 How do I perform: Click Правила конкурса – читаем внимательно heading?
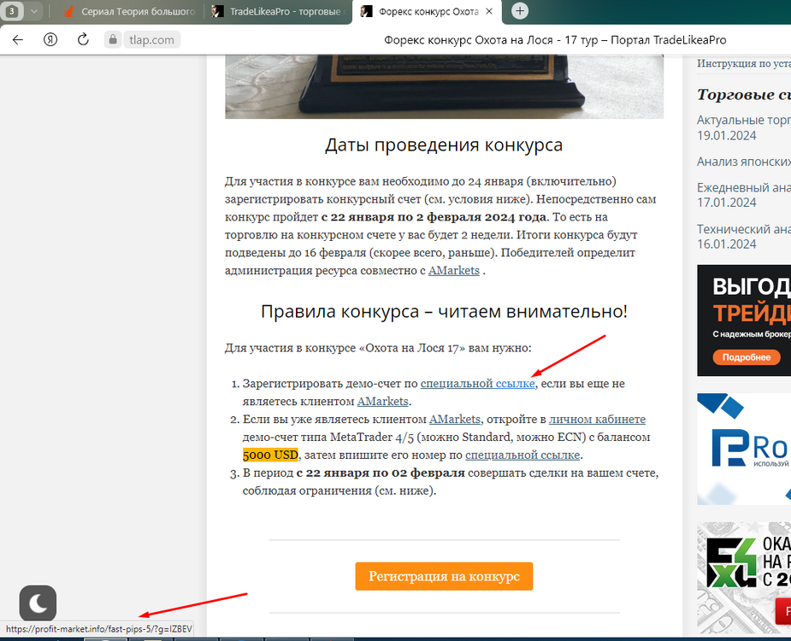coord(444,312)
